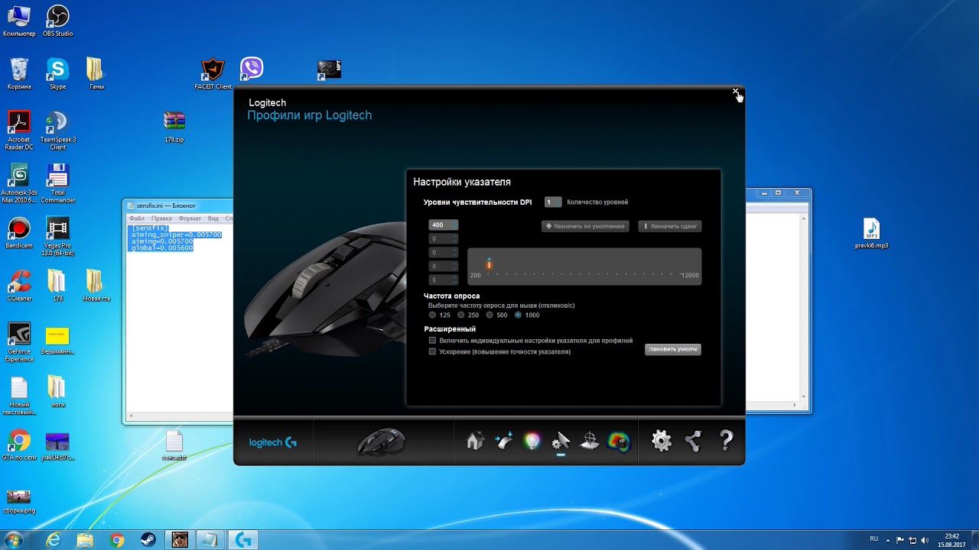Click the RU language indicator in tray

tap(874, 539)
